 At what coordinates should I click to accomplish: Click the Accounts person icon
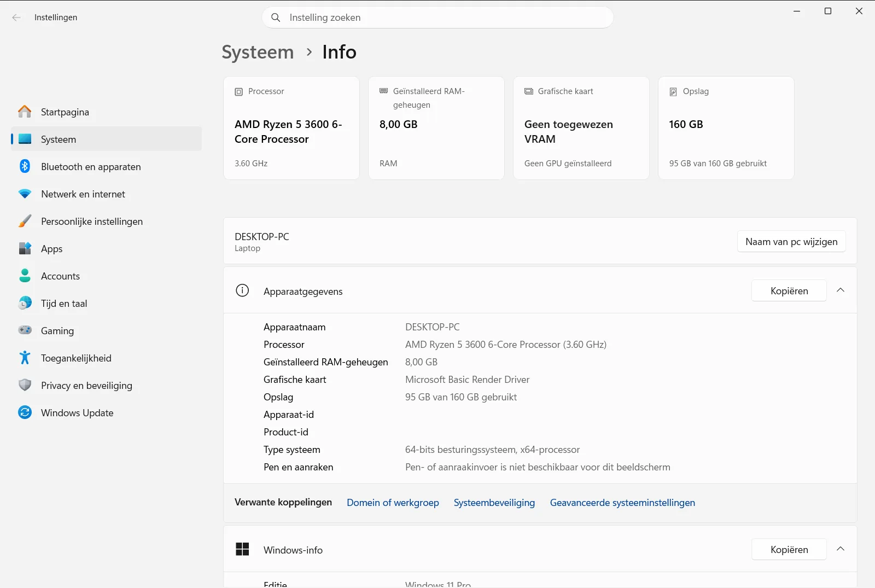25,276
